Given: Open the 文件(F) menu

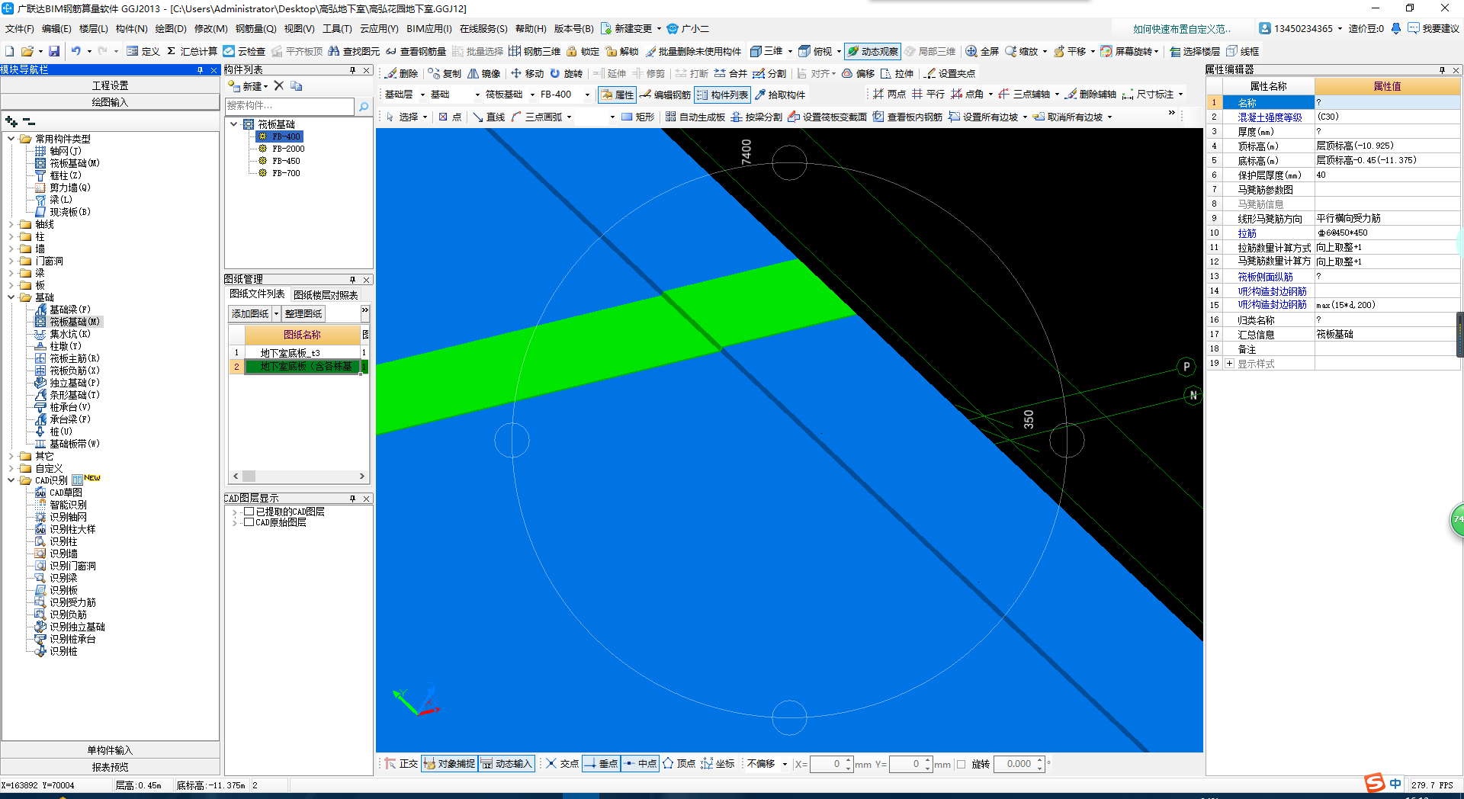Looking at the screenshot, I should [20, 28].
